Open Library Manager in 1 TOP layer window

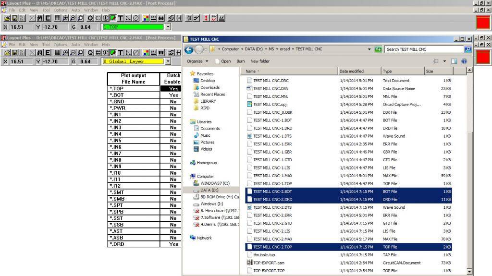[x=22, y=18]
